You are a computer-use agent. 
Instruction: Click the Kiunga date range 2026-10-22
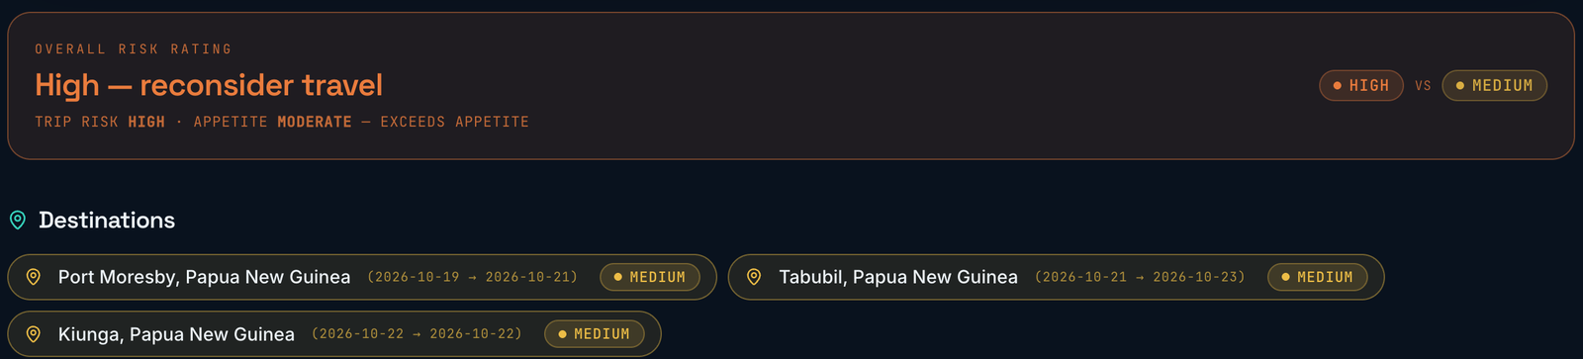(417, 334)
